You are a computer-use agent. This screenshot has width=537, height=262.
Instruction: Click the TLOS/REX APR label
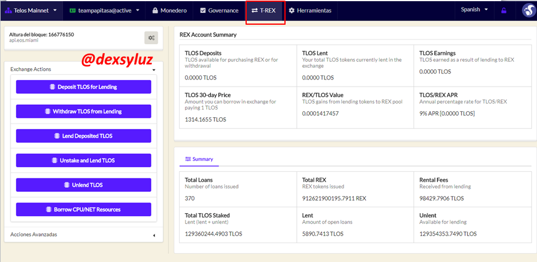438,95
